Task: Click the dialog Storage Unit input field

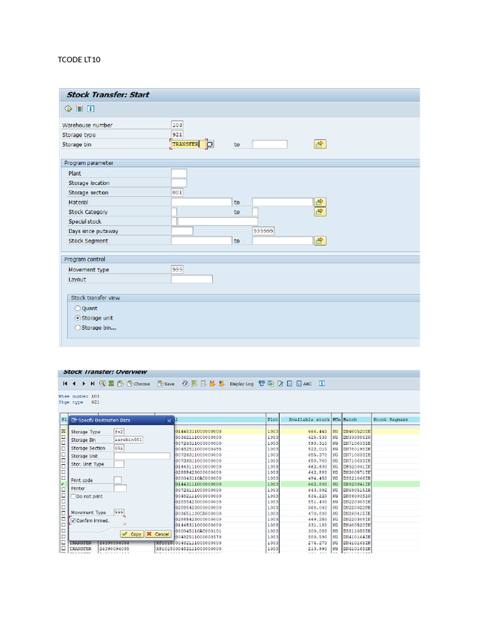Action: 142,455
